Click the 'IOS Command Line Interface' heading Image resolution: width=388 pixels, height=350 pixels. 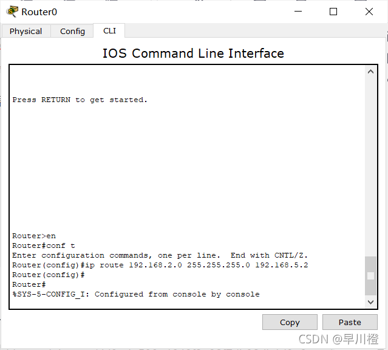click(x=193, y=53)
